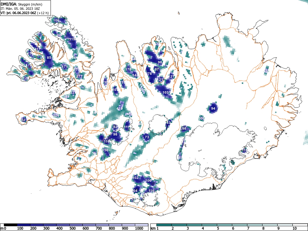Click the IT: Mán. 05. 06. 2023 18Z line
The height and width of the screenshot is (231, 308).
click(20, 9)
